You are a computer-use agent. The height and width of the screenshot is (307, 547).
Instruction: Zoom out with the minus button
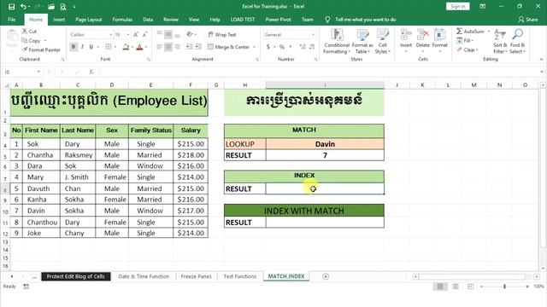pyautogui.click(x=481, y=287)
